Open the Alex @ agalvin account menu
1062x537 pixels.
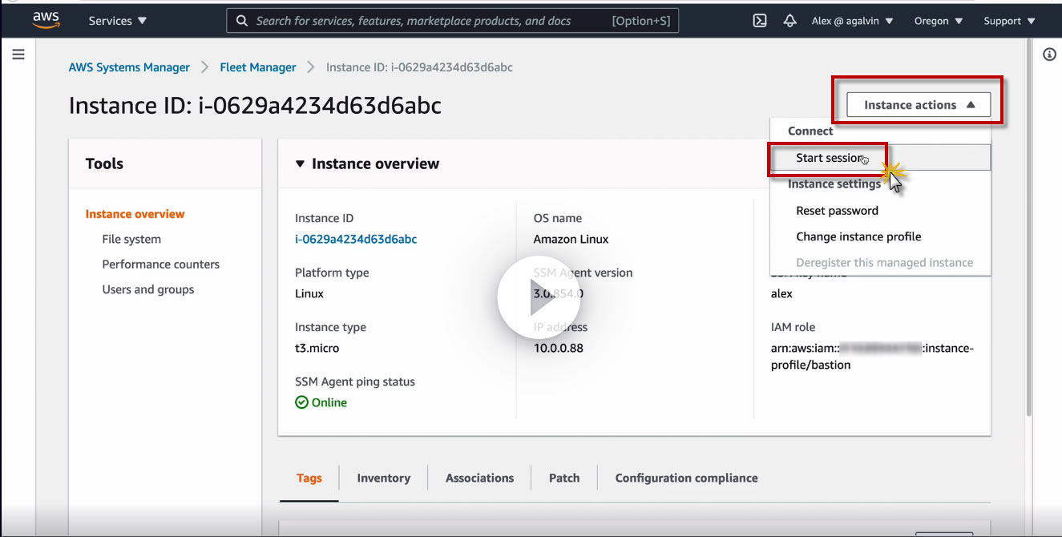(x=852, y=21)
